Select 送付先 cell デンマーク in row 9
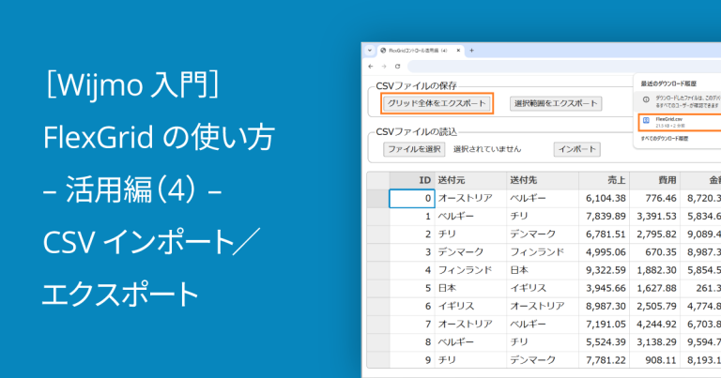The image size is (721, 378). coord(543,359)
